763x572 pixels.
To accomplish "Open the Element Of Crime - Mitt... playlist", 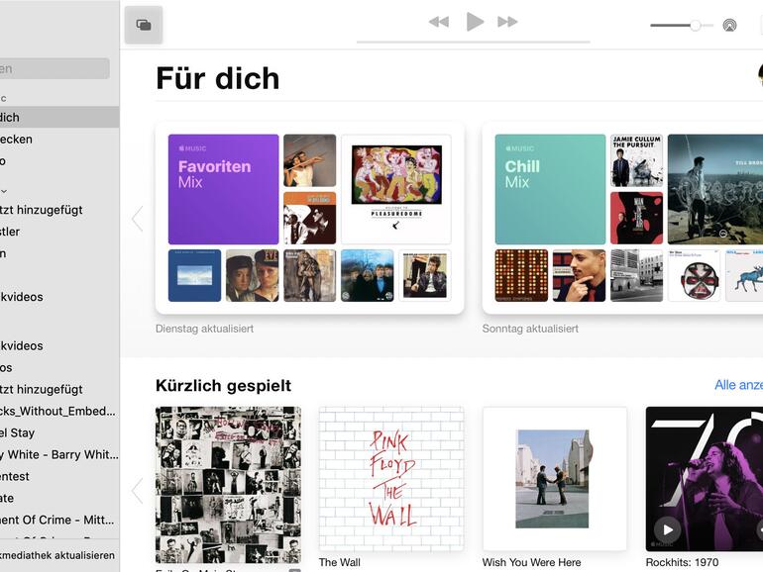I will point(59,520).
